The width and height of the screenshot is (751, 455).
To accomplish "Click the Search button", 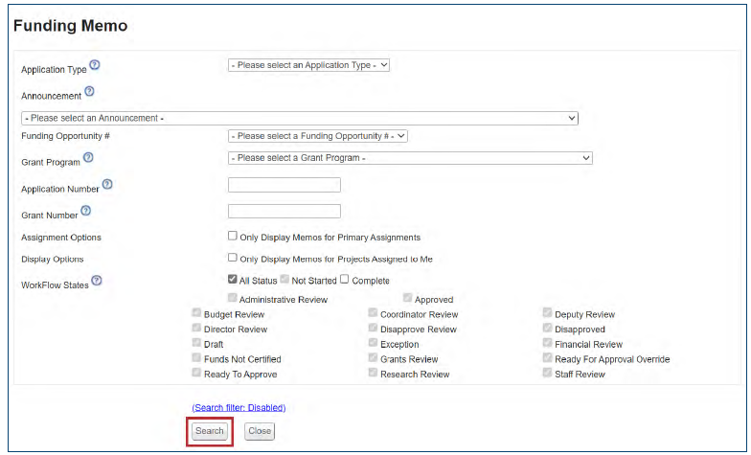I will (x=209, y=431).
